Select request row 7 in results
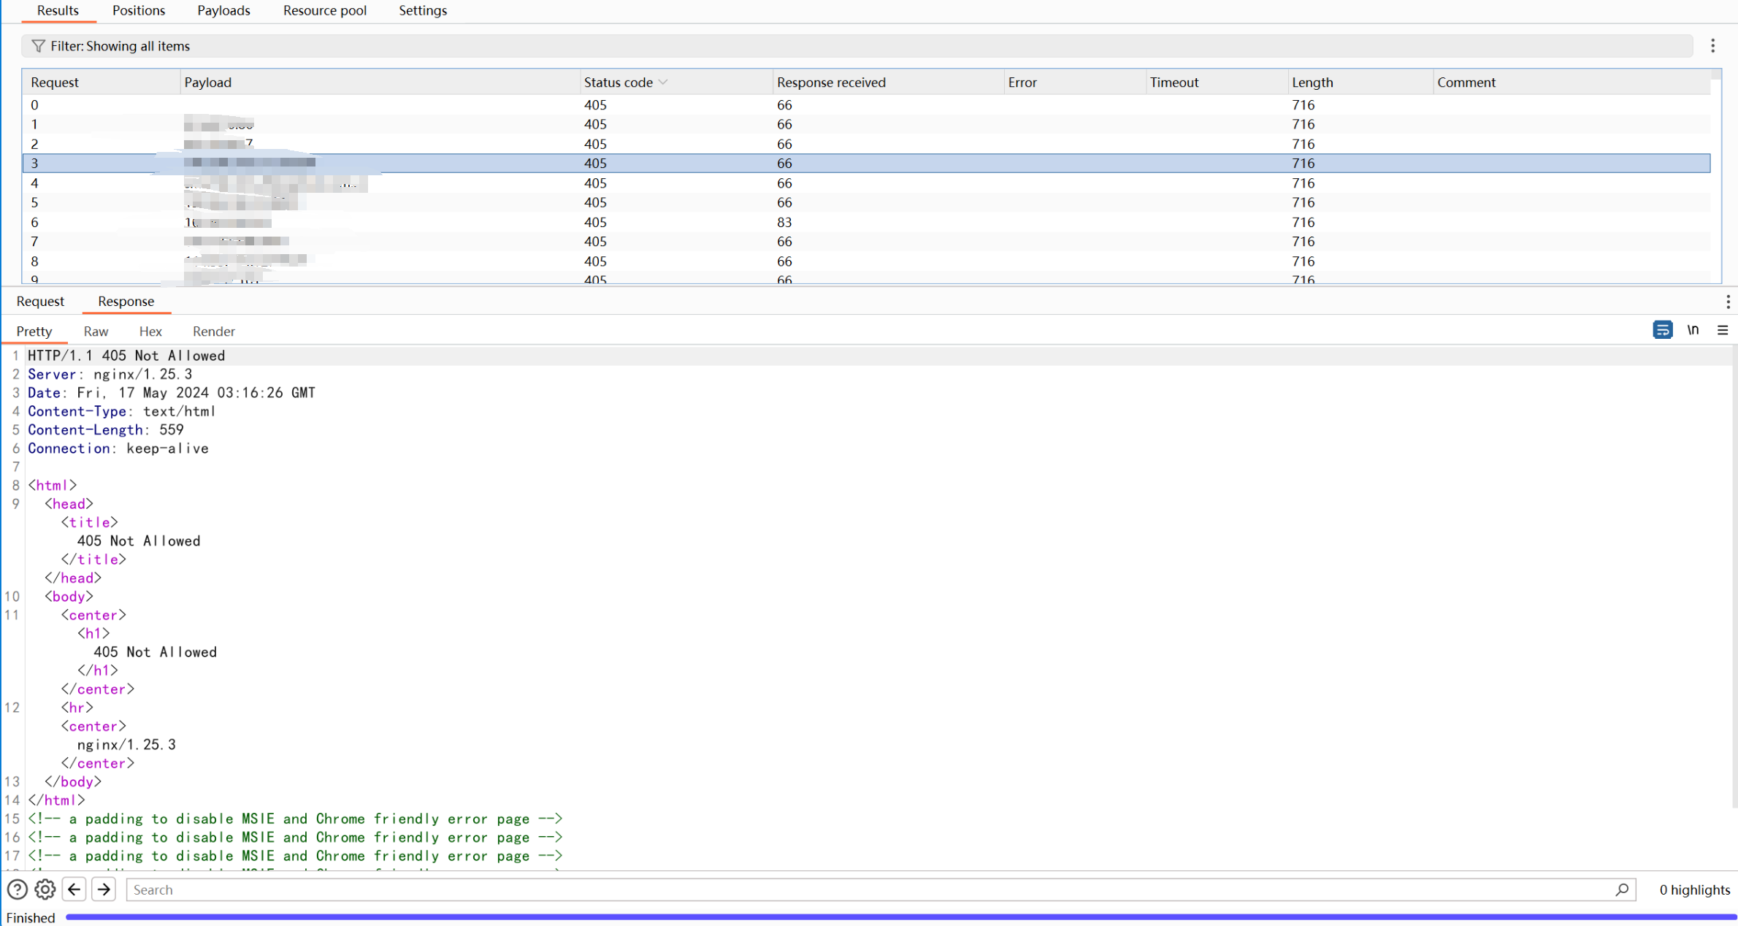The image size is (1738, 926). coord(867,241)
